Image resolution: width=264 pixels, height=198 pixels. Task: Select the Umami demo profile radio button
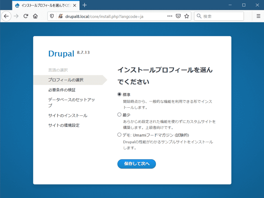pyautogui.click(x=119, y=135)
